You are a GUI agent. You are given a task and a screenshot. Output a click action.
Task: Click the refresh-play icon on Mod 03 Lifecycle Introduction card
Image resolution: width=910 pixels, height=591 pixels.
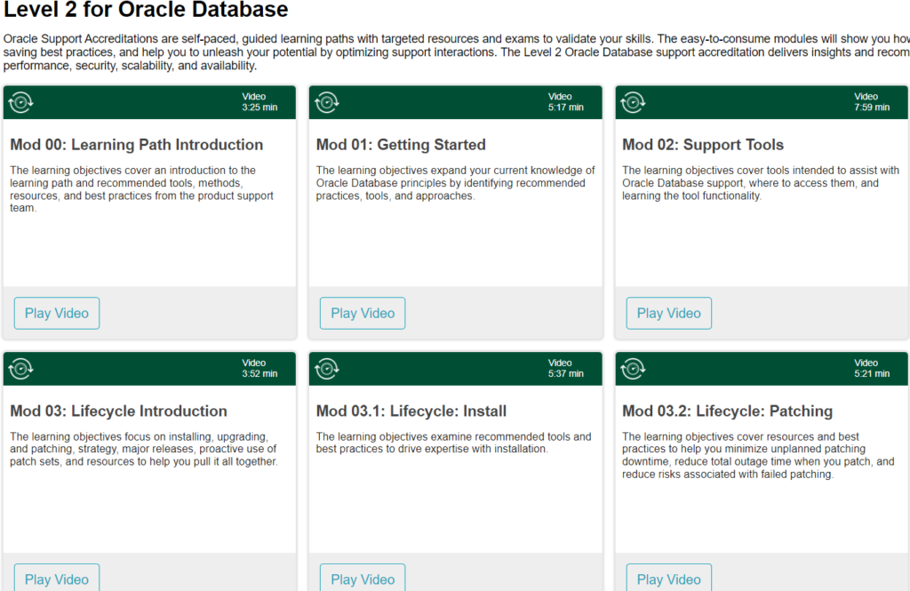click(21, 369)
